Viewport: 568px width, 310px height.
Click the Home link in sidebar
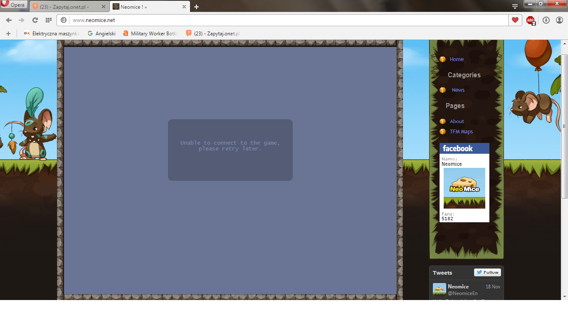456,59
